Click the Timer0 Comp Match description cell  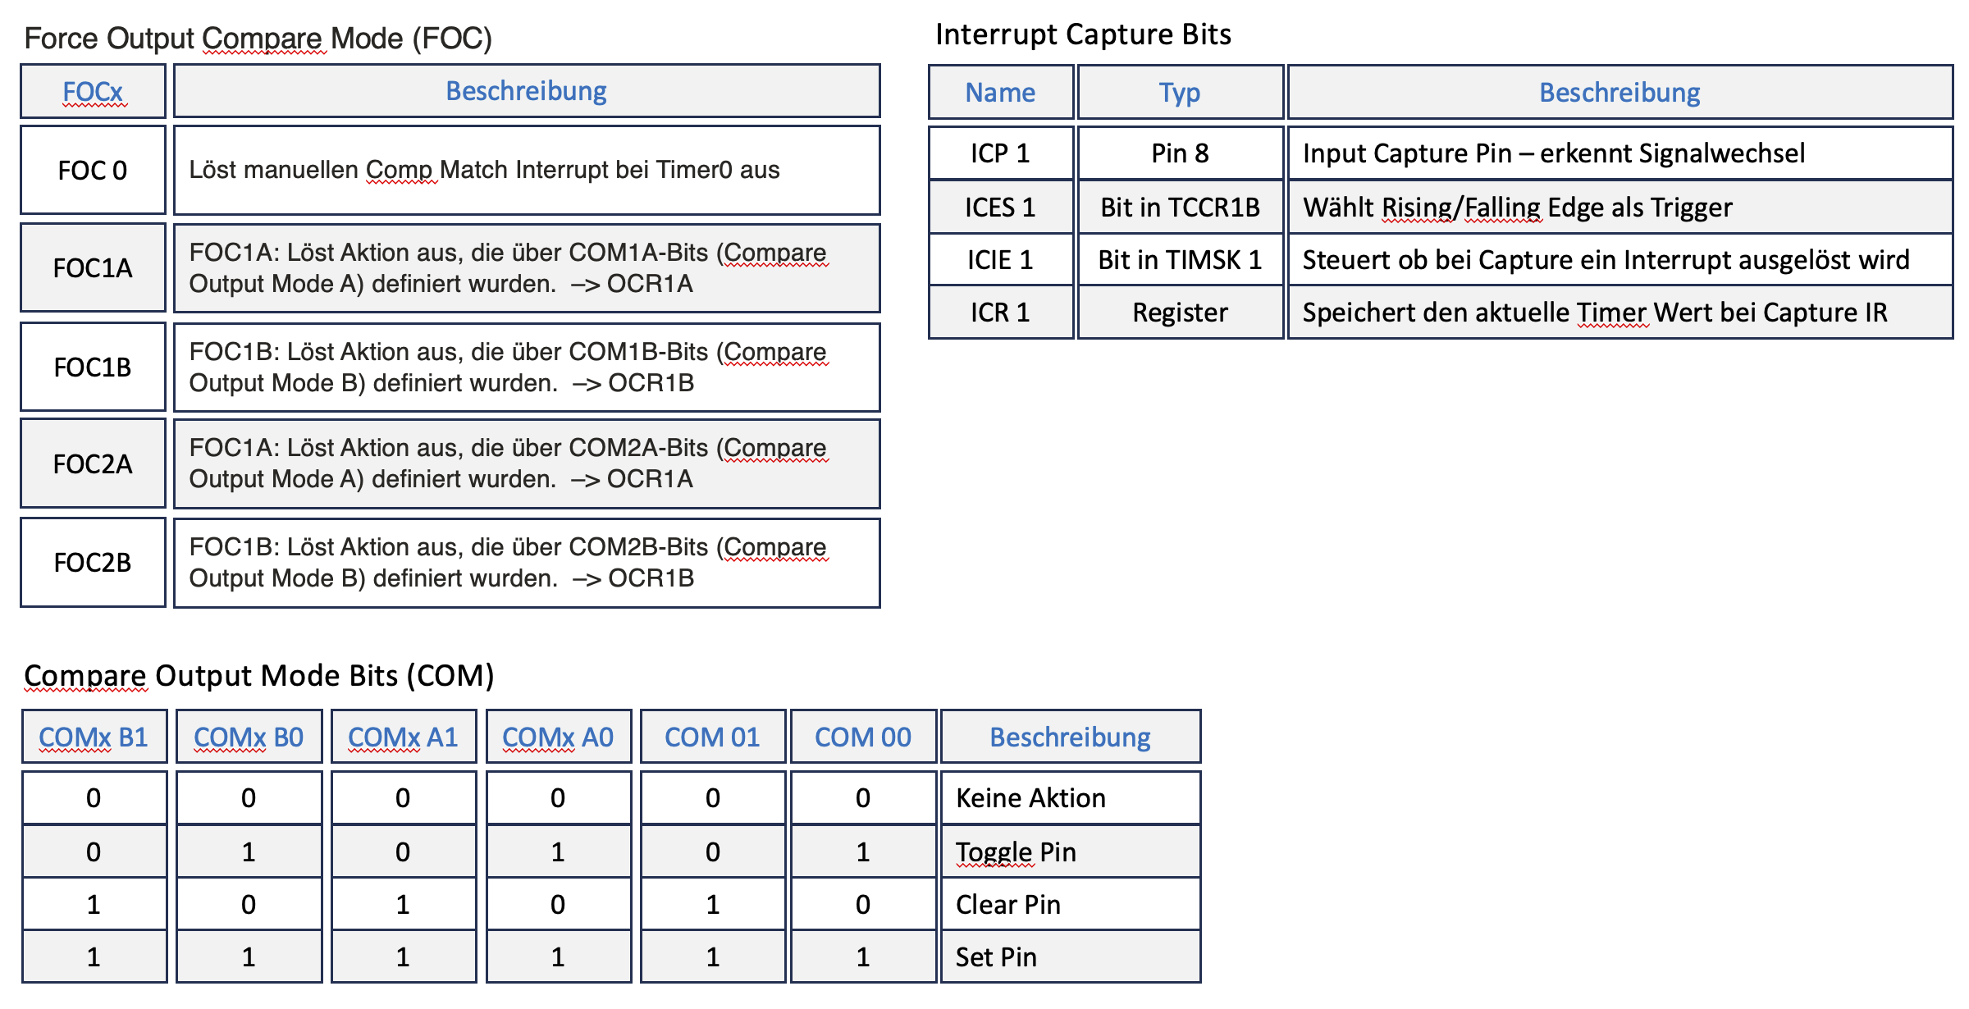coord(526,170)
